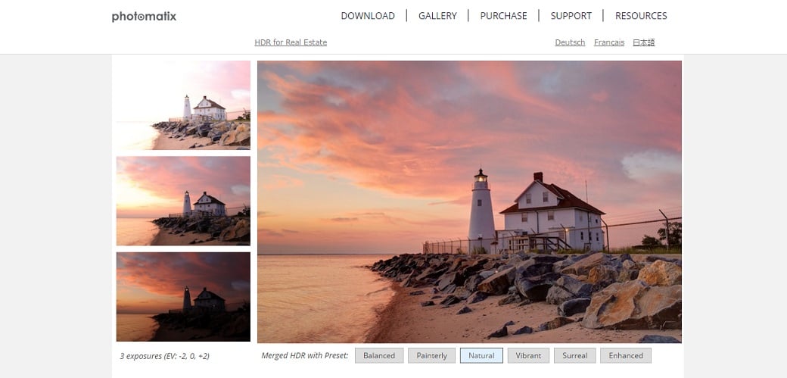The height and width of the screenshot is (378, 787).
Task: Select the dark underexposed bottom thumbnail
Action: [x=183, y=296]
